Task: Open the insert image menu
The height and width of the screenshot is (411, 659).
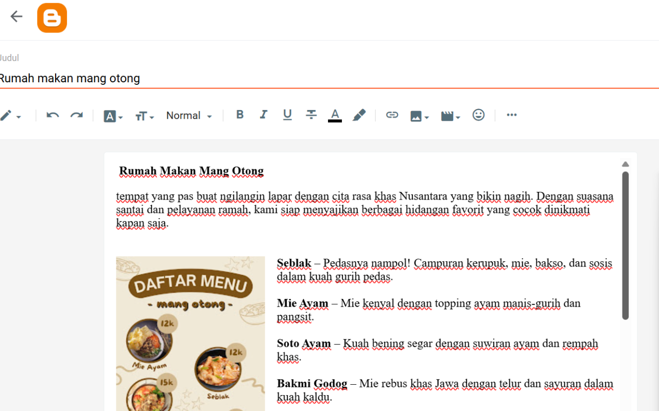Action: pos(419,116)
